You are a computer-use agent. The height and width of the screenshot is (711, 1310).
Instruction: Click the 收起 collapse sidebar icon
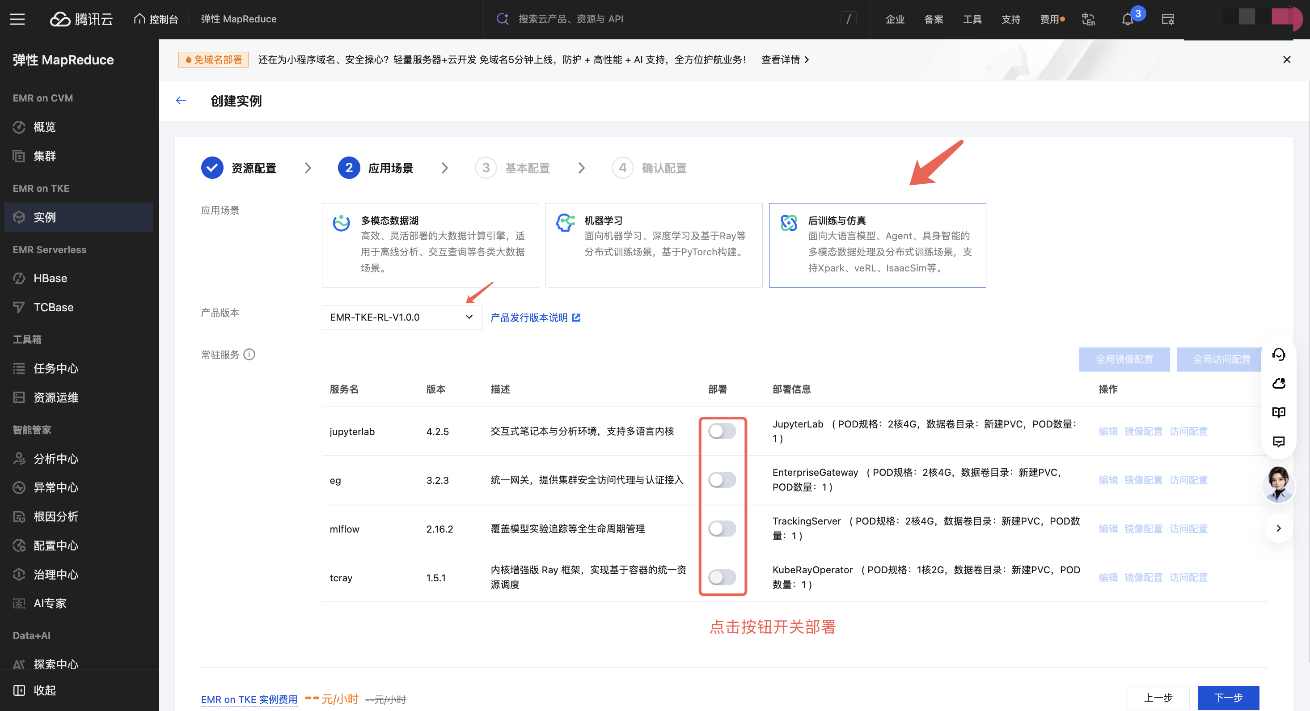[19, 690]
